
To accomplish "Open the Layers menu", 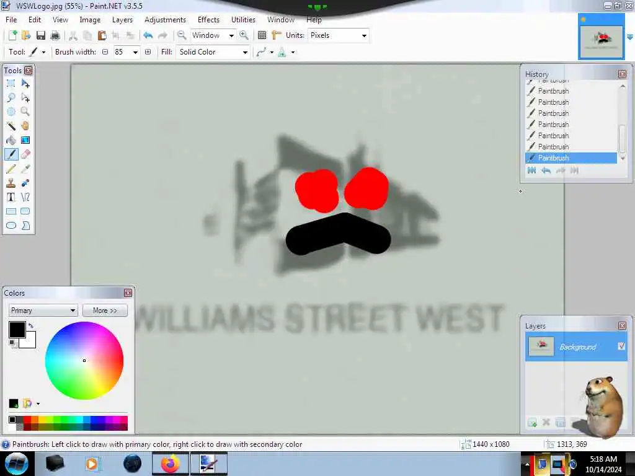I will tap(122, 19).
